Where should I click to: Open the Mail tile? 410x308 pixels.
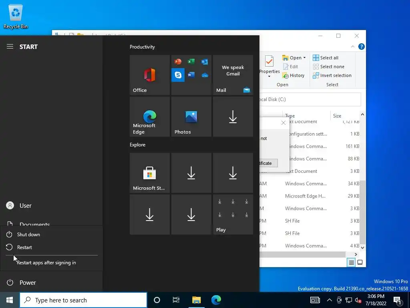coord(233,75)
